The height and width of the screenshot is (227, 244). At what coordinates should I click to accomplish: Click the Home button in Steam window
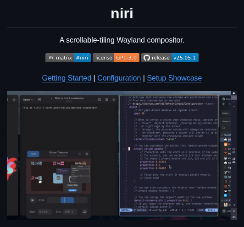[x=225, y=113]
